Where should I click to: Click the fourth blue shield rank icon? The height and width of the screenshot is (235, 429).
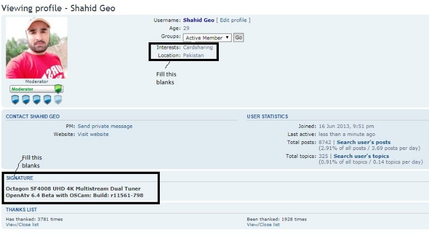(47, 100)
